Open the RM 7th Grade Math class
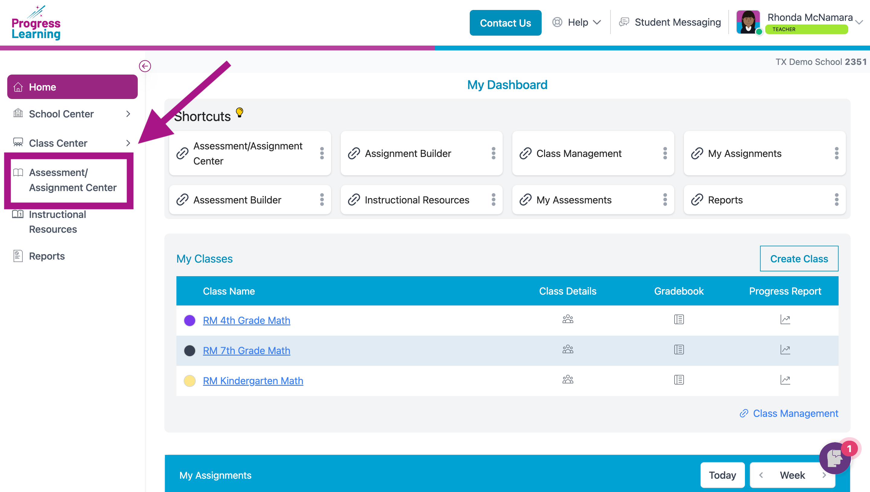This screenshot has height=492, width=870. (246, 350)
